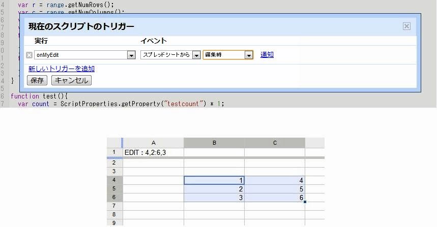Select row 7 header

click(114, 207)
